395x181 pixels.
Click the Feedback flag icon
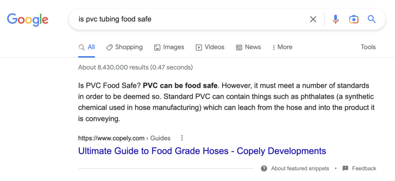click(345, 168)
